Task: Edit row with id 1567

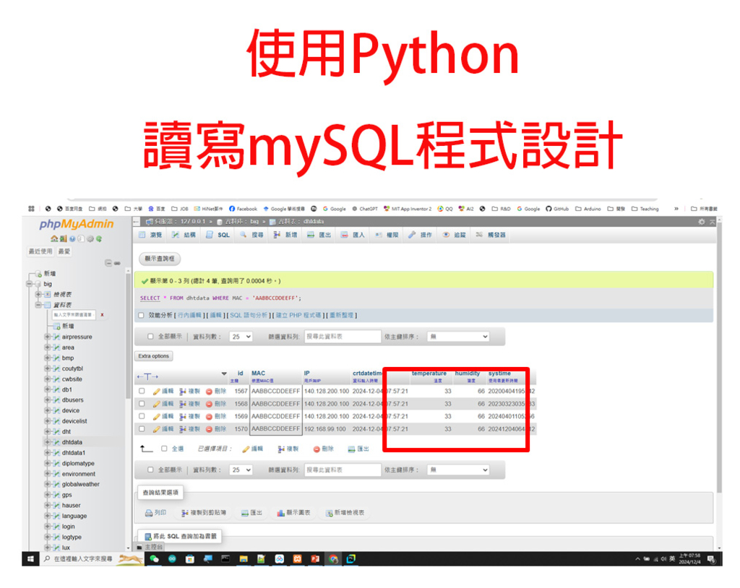Action: tap(163, 392)
